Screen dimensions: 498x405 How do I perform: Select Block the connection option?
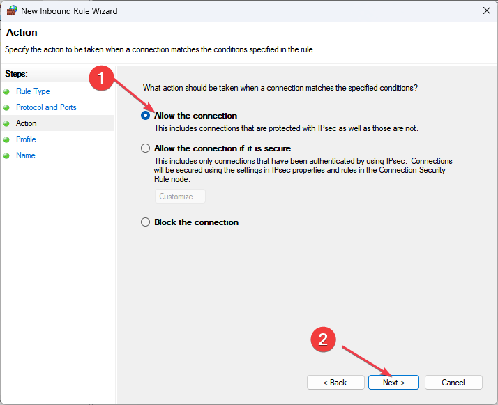pyautogui.click(x=145, y=222)
